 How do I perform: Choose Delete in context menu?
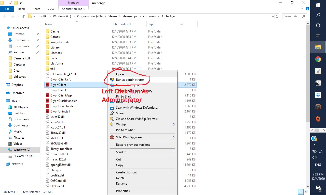pos(142,178)
